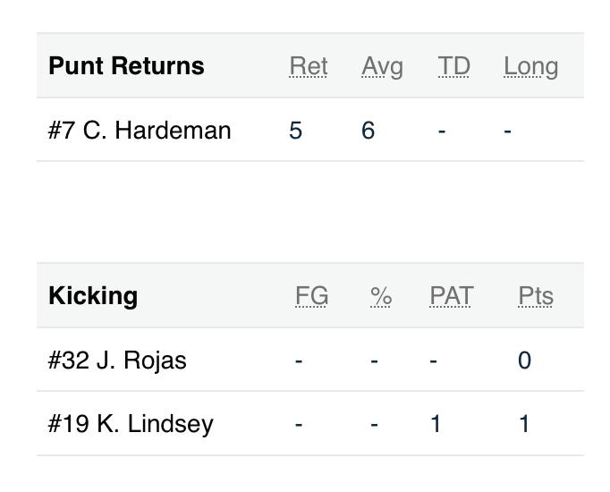Viewport: 610px width, 492px height.
Task: Click the FG abbreviation in Kicking
Action: tap(311, 296)
